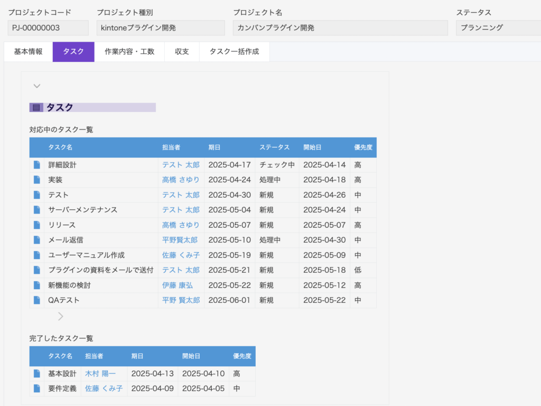Open record icon for メール返信 task
The width and height of the screenshot is (541, 406).
(36, 239)
